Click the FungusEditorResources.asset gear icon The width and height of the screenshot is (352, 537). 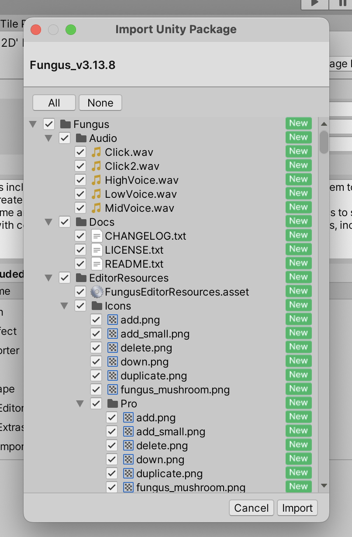pyautogui.click(x=97, y=292)
